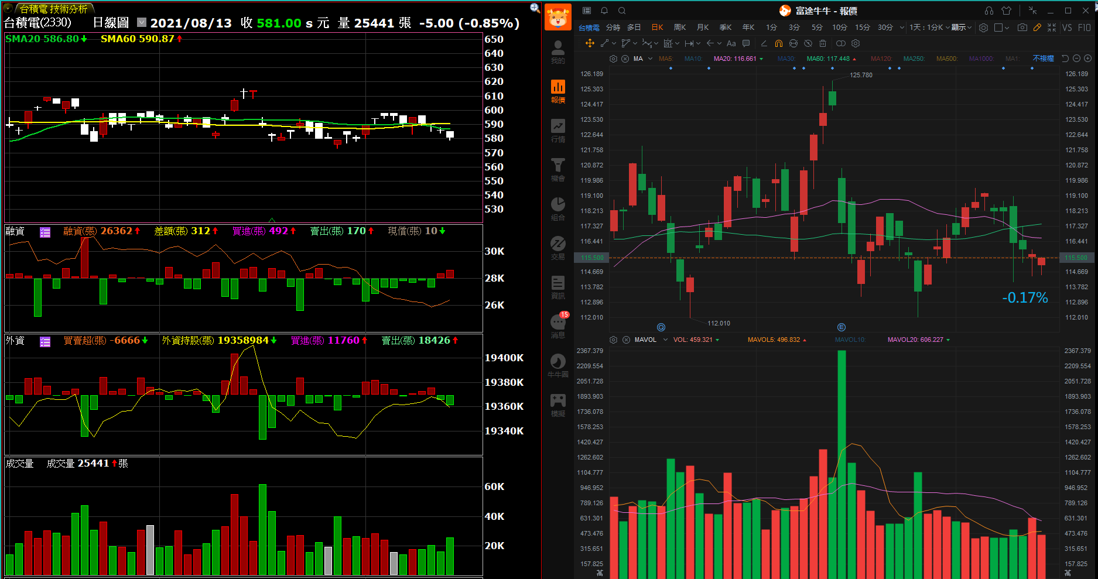This screenshot has height=579, width=1098.
Task: Switch to 多日 multi-day tab
Action: 634,28
